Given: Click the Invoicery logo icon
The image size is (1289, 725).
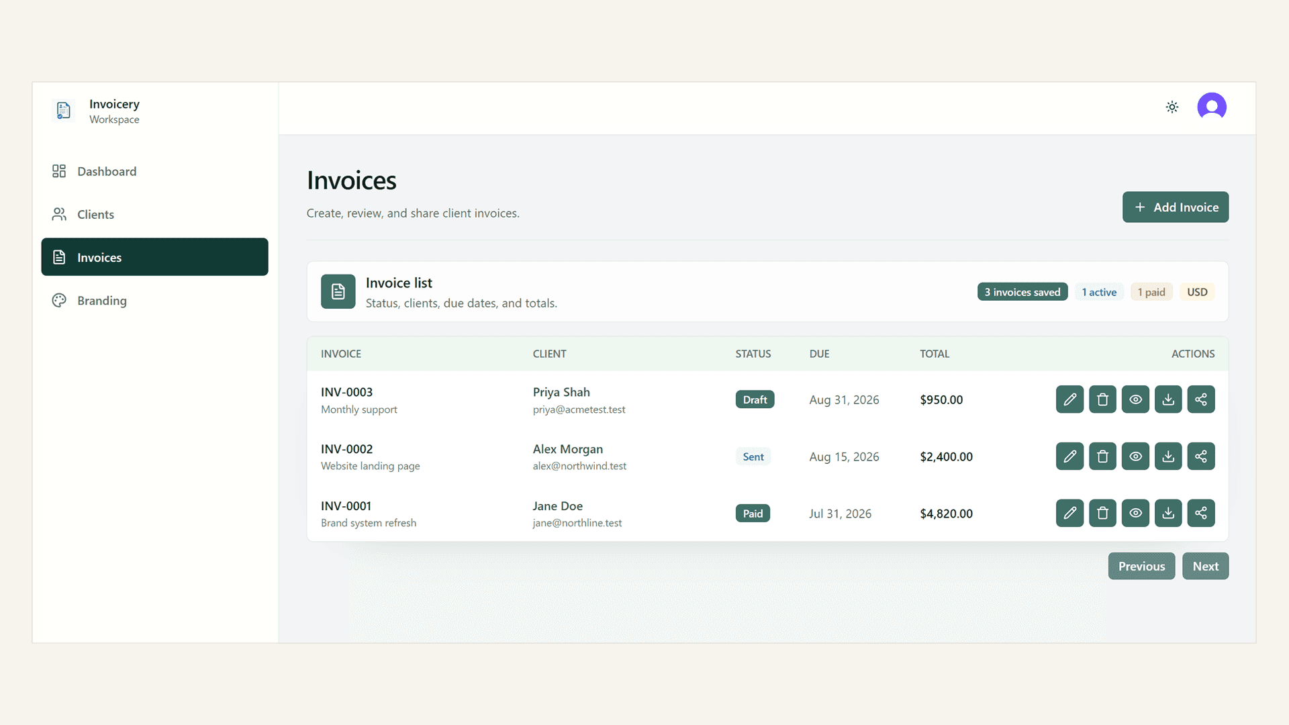Looking at the screenshot, I should [x=63, y=110].
